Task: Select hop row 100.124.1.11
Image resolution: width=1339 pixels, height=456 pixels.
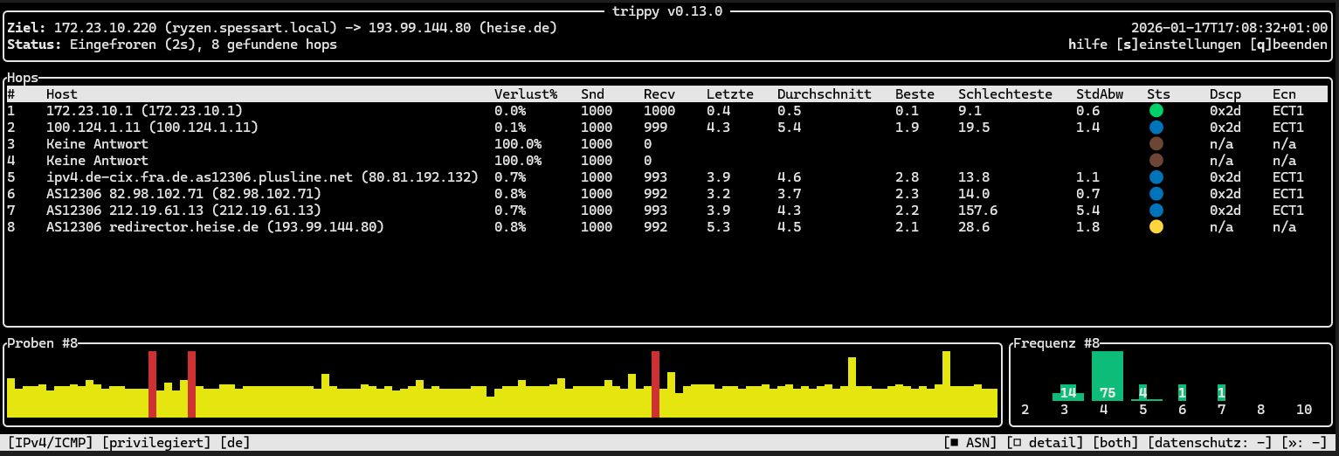Action: coord(667,128)
